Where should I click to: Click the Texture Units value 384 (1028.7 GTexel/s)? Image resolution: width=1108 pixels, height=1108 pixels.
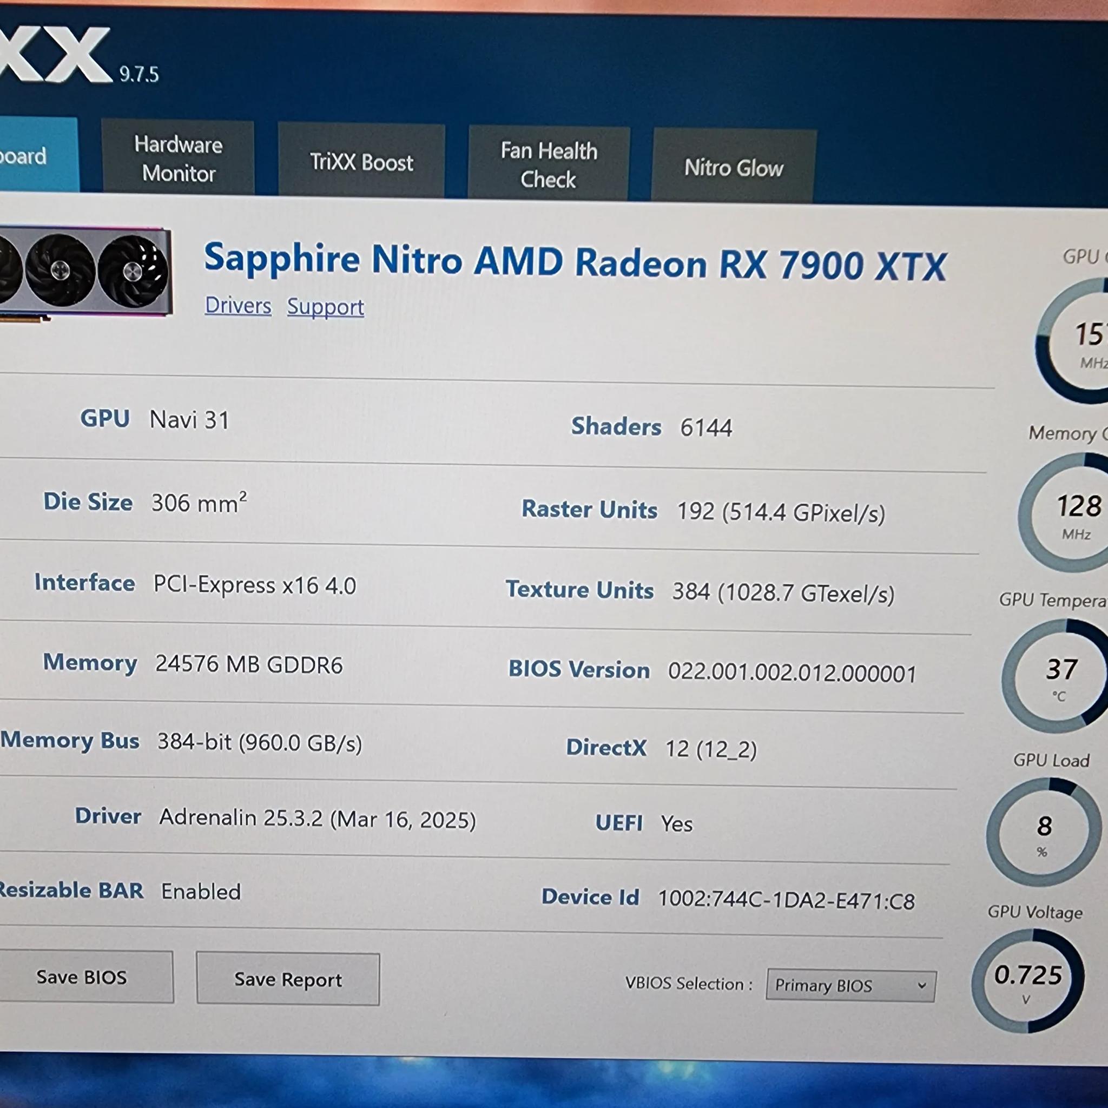tap(783, 593)
